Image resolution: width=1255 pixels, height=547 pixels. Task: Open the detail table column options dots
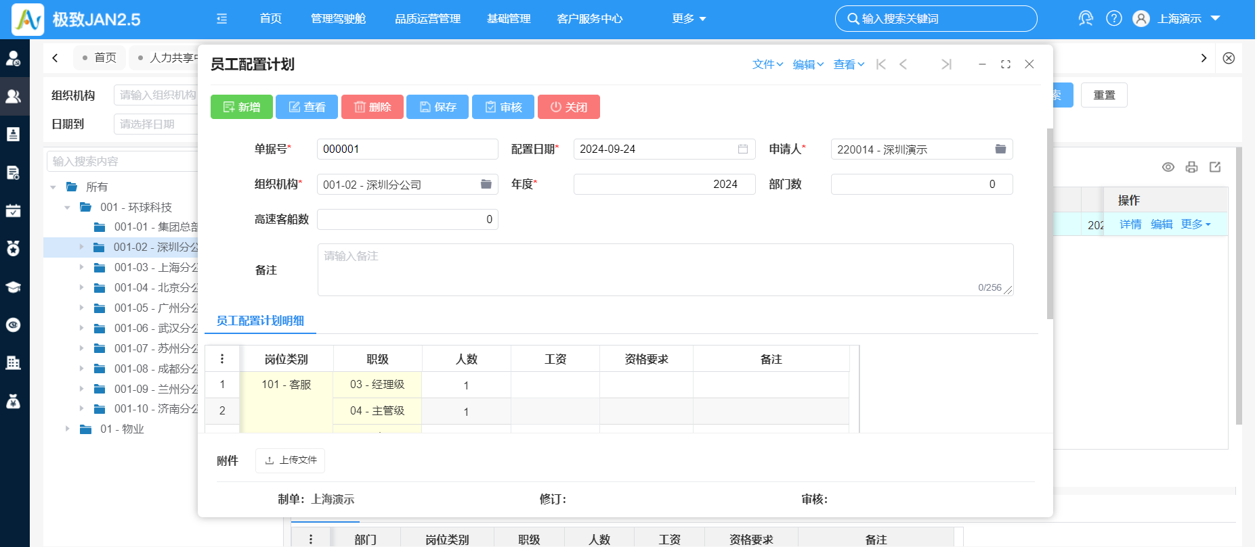coord(222,359)
